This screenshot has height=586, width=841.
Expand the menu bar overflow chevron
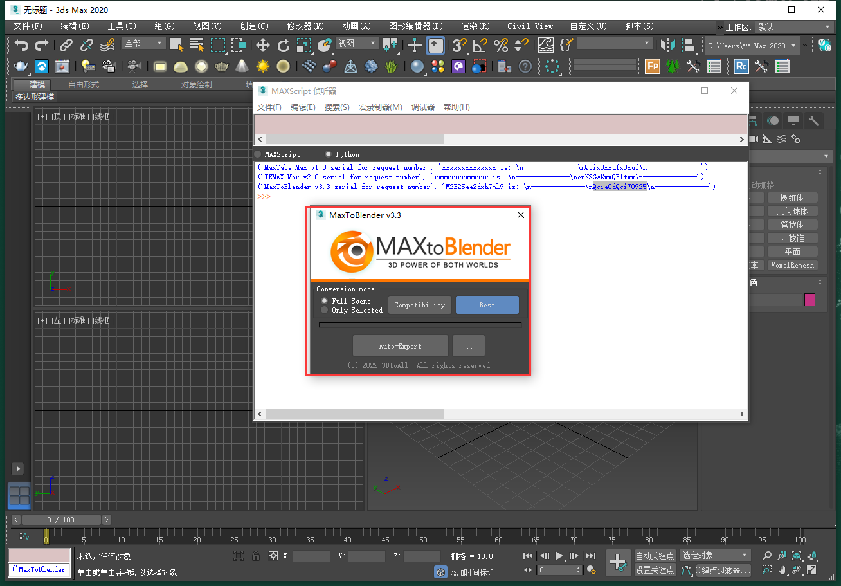click(x=720, y=27)
